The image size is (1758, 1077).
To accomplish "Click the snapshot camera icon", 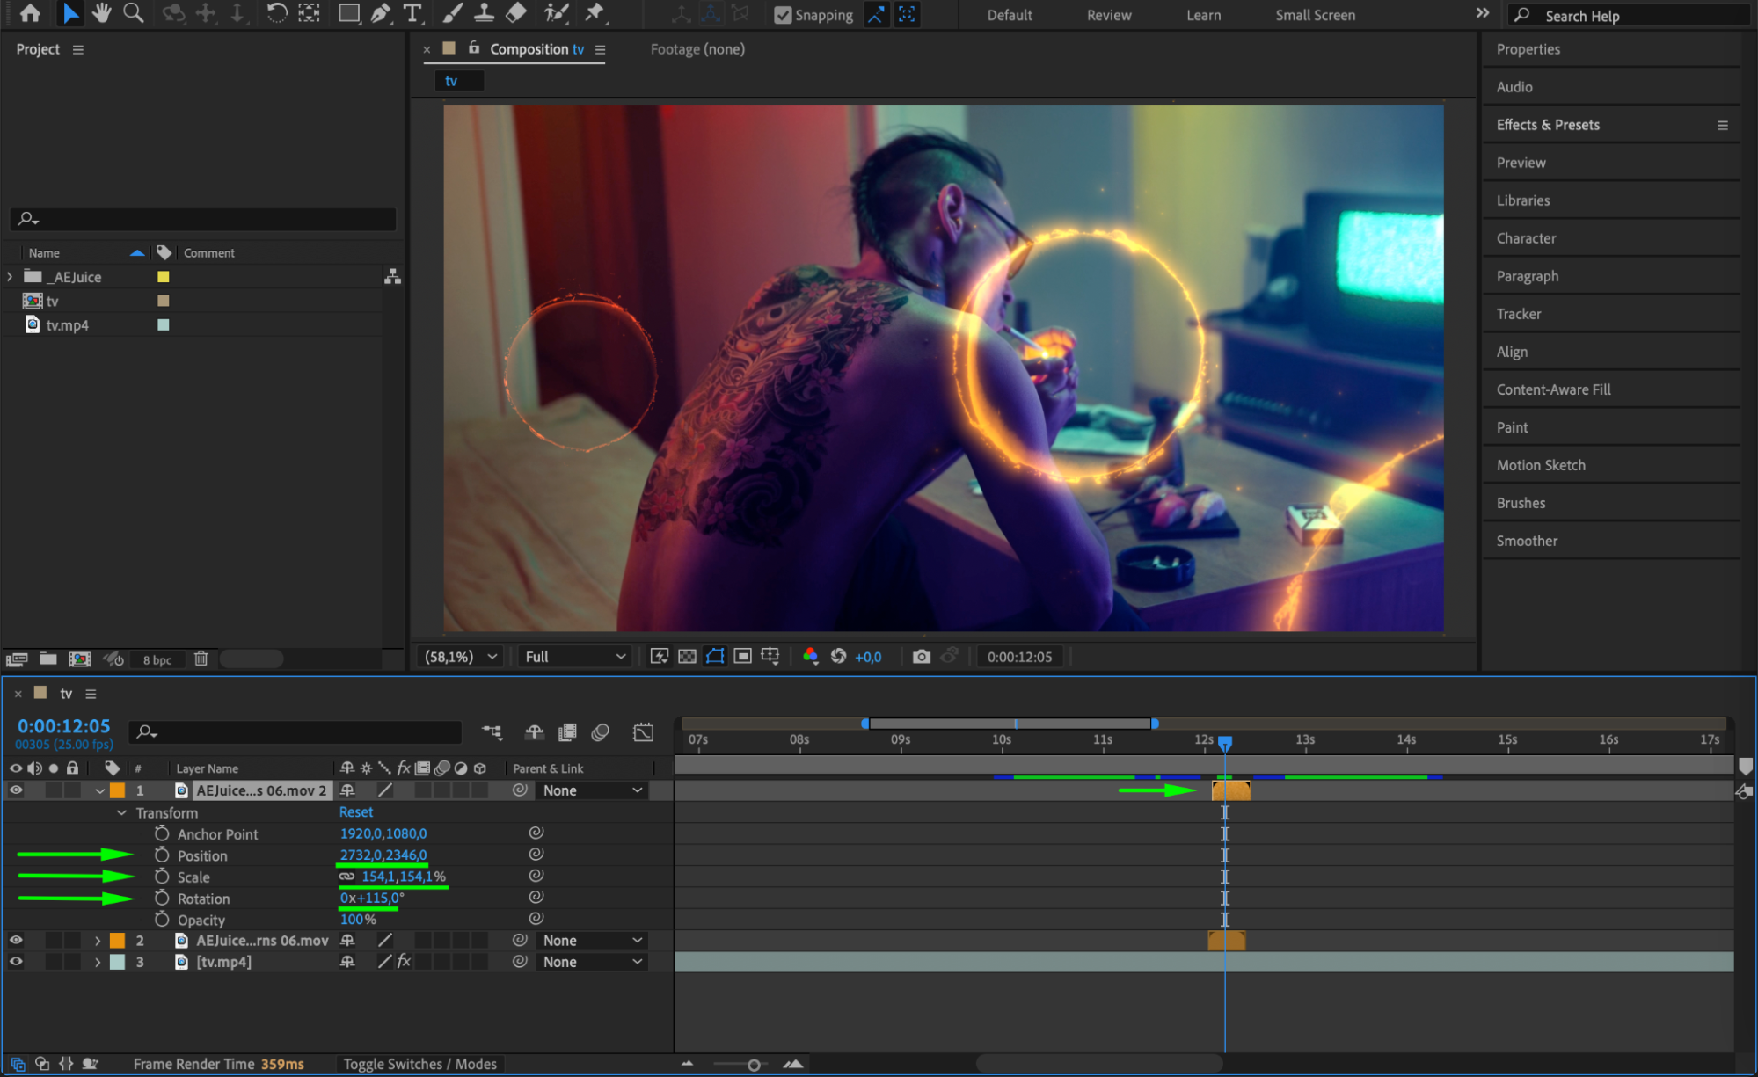I will coord(921,657).
